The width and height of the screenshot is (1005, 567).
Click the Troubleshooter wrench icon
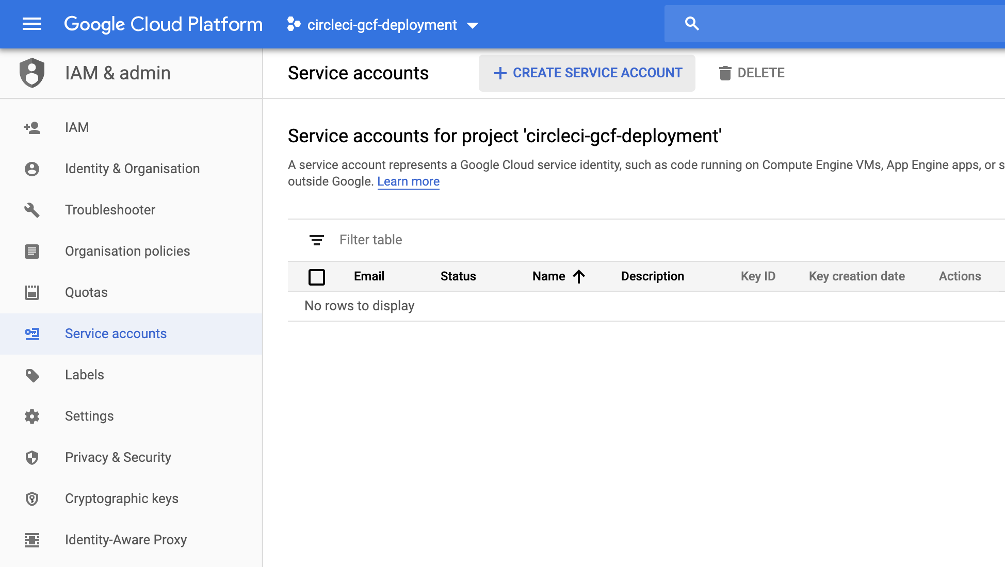click(x=32, y=210)
